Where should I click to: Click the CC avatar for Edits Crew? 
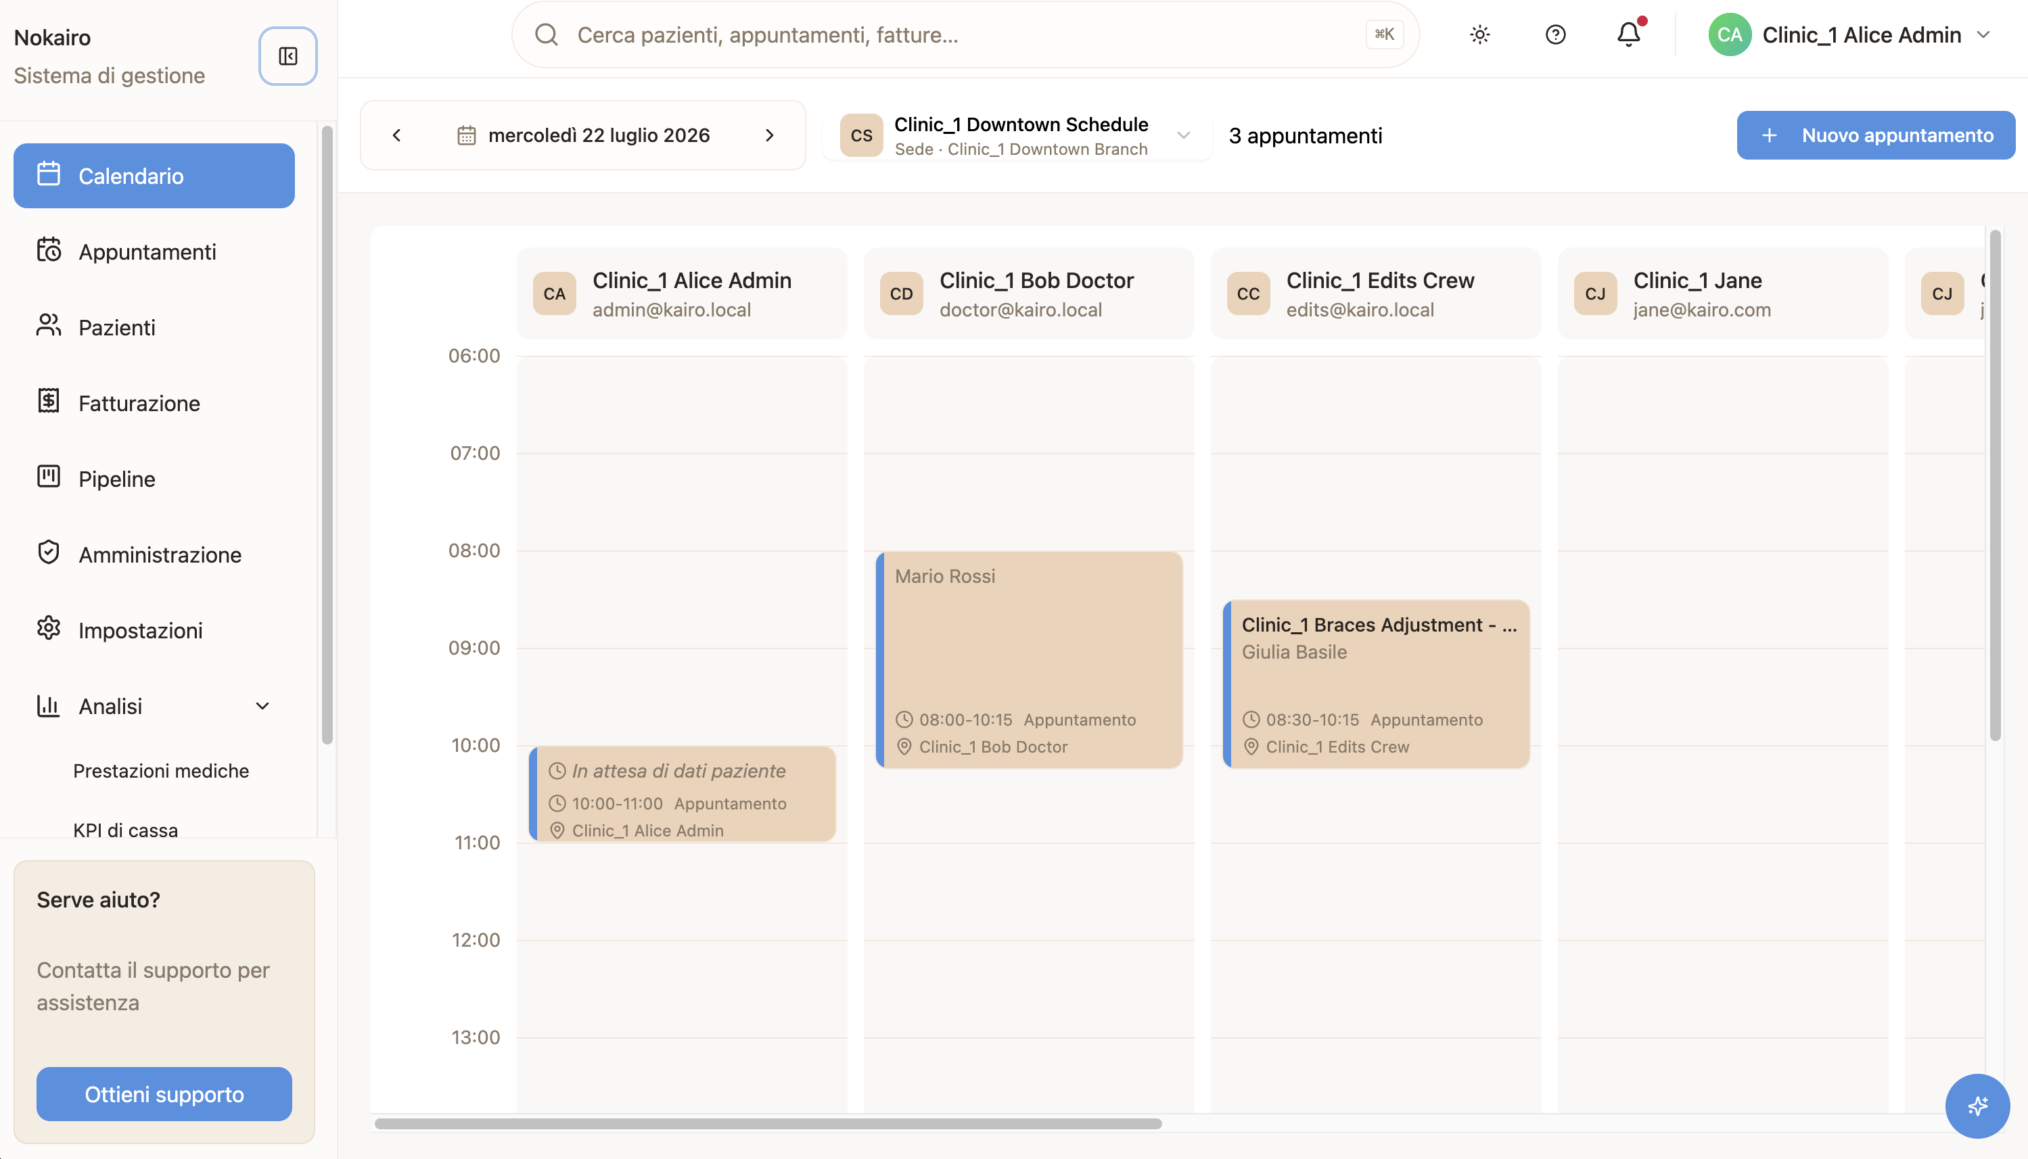(1249, 293)
